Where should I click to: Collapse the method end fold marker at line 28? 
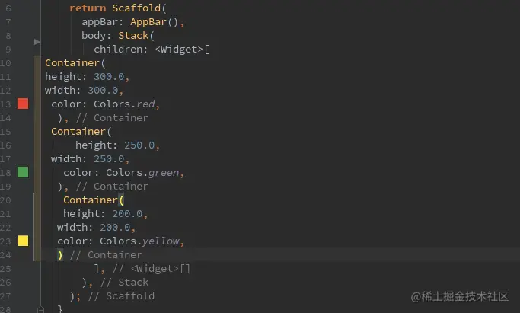click(40, 310)
